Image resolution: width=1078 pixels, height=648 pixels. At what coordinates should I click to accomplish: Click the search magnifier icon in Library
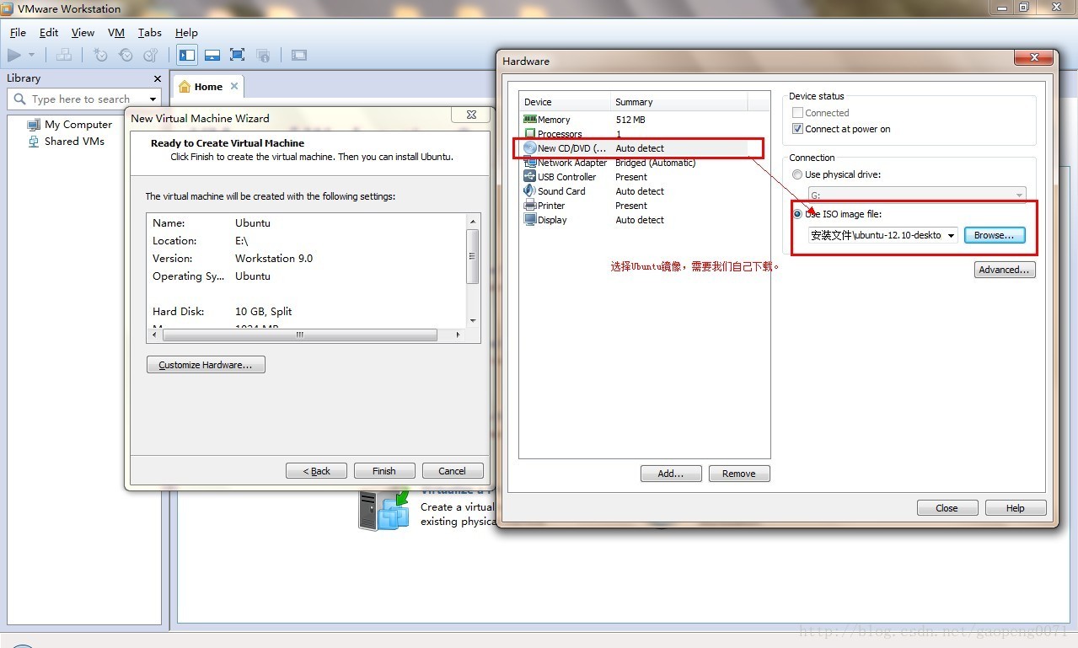click(x=20, y=99)
